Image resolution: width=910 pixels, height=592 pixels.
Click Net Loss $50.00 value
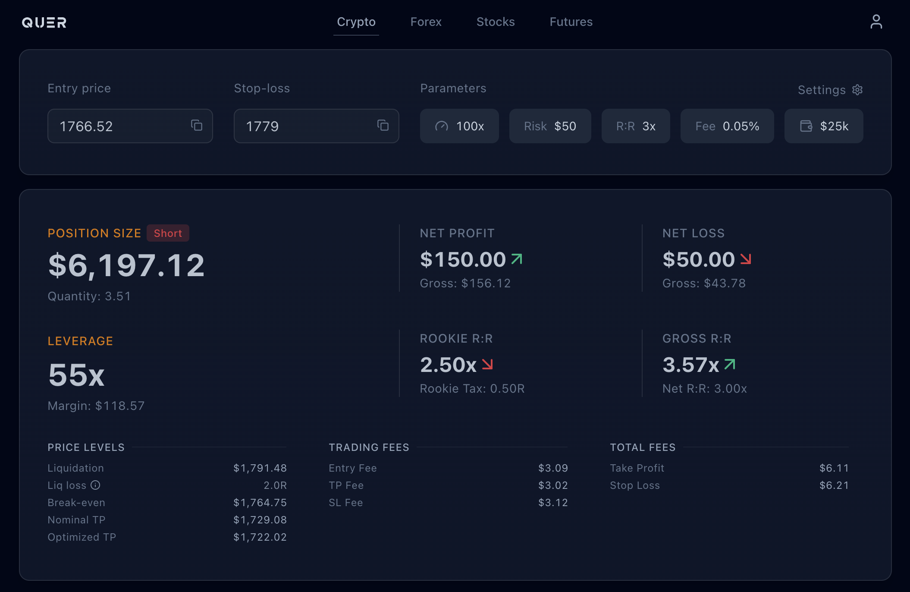699,259
